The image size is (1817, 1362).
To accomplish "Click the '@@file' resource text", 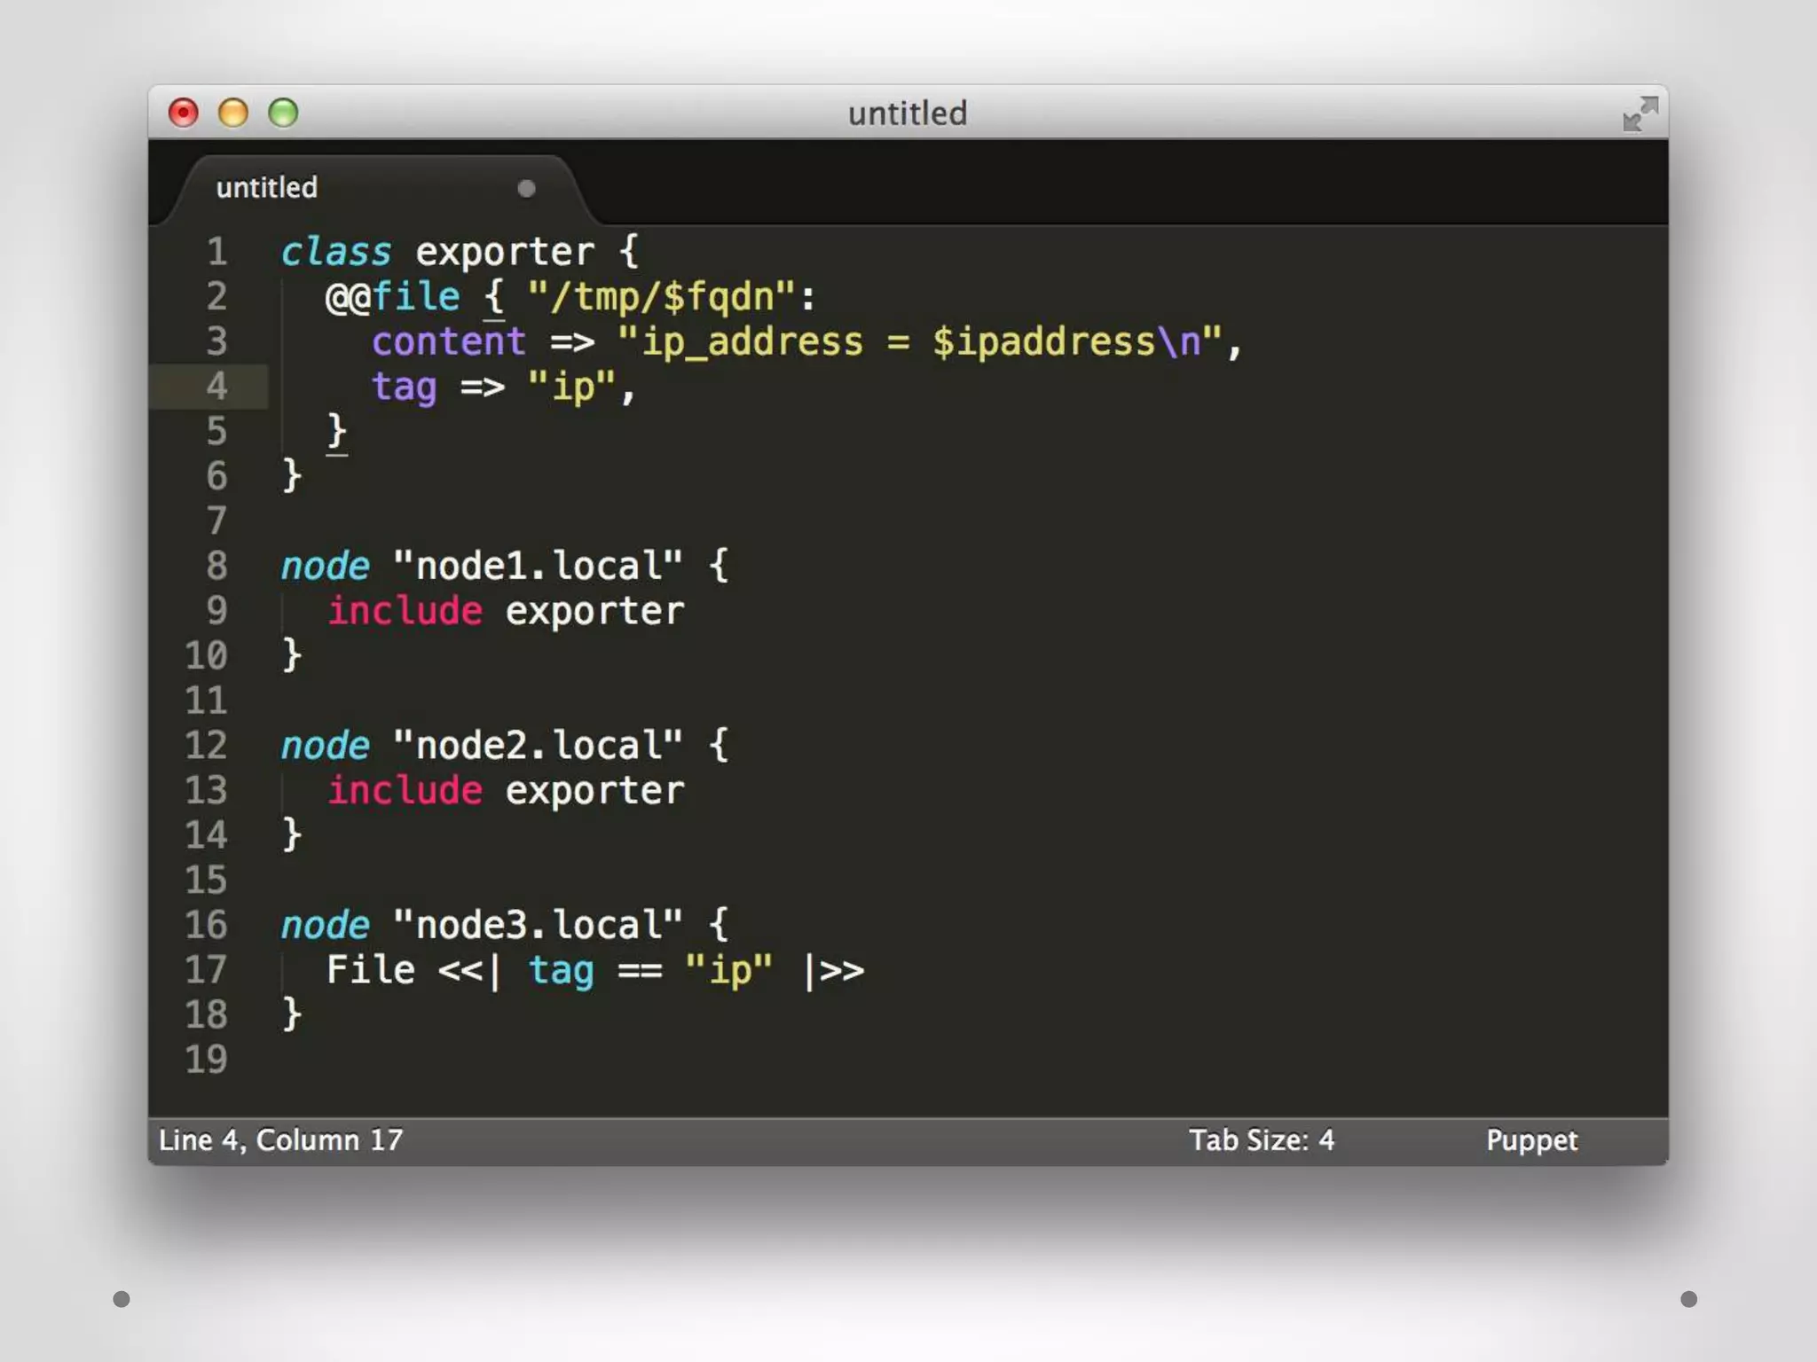I will pyautogui.click(x=393, y=297).
